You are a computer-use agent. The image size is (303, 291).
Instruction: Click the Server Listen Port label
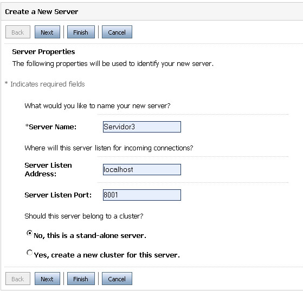[x=58, y=195]
